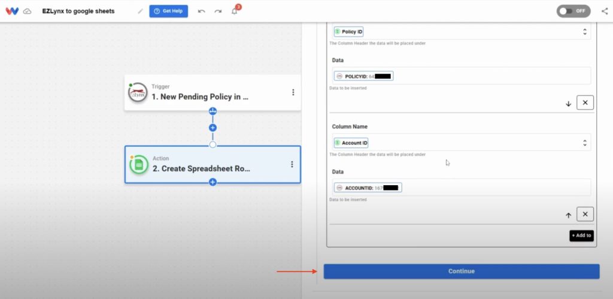
Task: Remove the Account ID column mapping
Action: (x=585, y=214)
